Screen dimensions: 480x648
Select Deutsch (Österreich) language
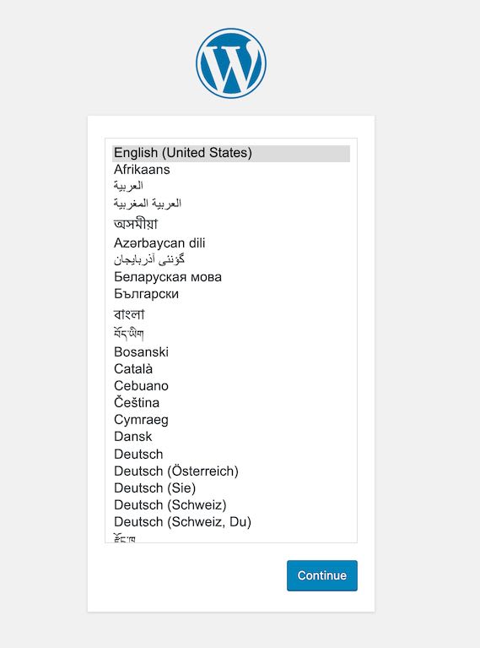[x=230, y=471]
